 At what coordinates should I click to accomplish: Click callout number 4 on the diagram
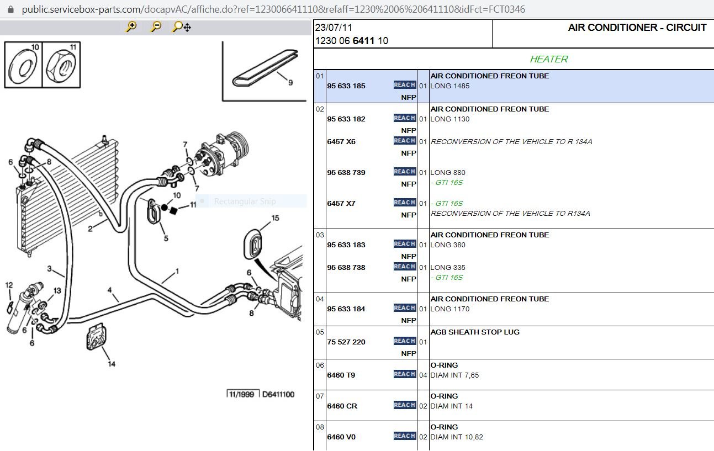click(109, 290)
